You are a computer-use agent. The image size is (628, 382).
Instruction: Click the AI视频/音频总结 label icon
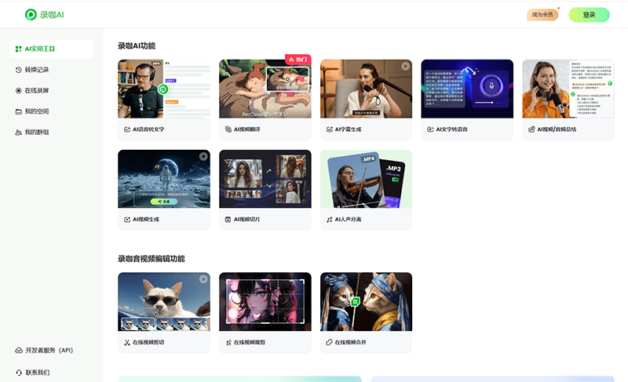click(531, 129)
